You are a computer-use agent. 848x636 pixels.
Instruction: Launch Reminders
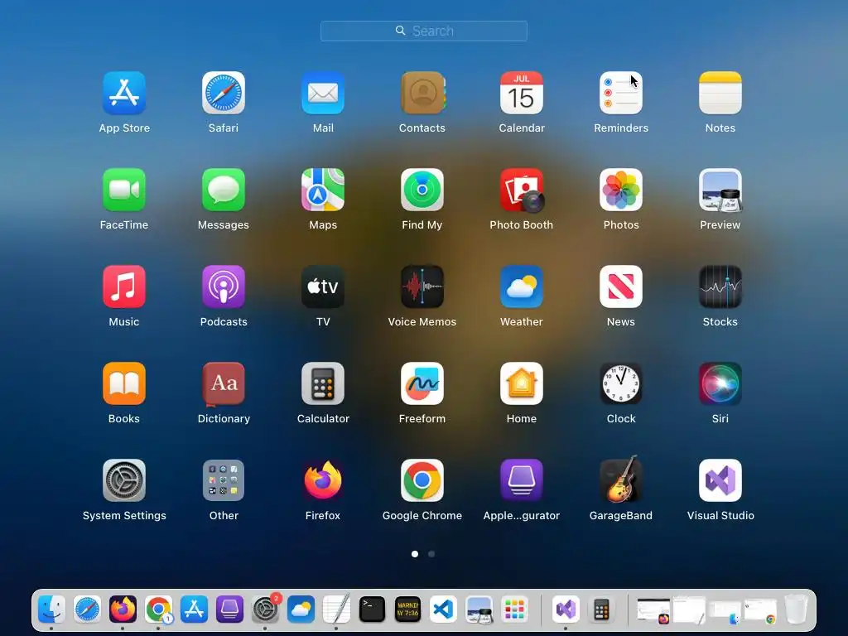tap(621, 93)
